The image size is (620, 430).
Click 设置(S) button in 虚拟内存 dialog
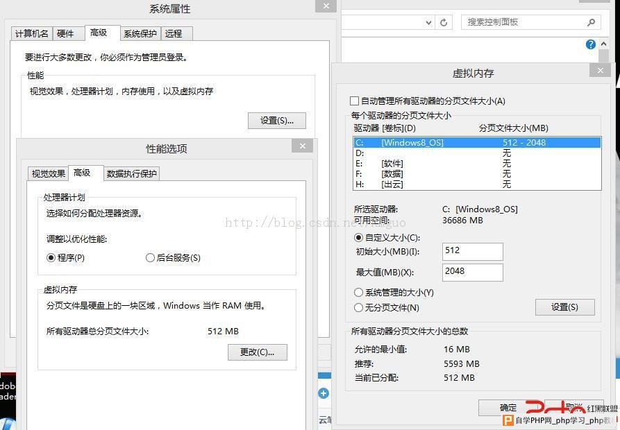click(564, 307)
